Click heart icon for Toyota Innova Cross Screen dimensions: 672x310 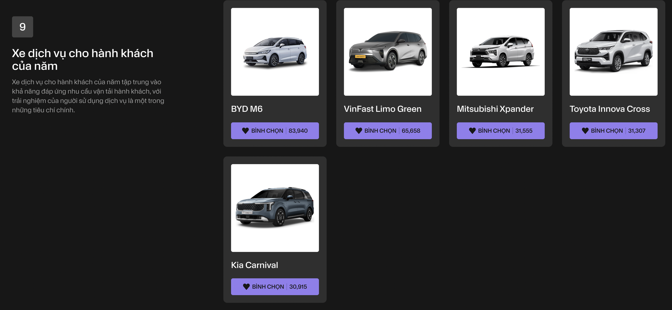585,131
